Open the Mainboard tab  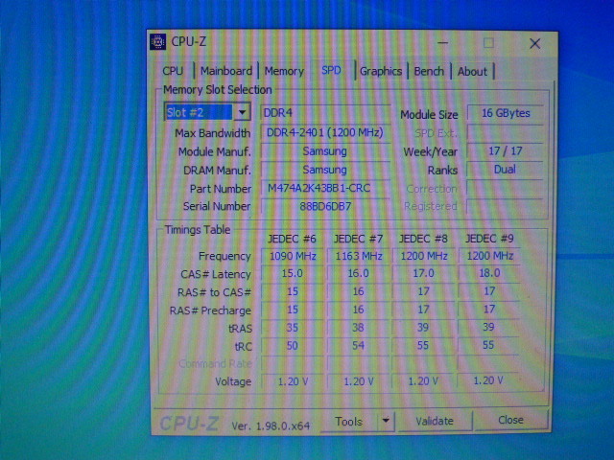tap(226, 71)
